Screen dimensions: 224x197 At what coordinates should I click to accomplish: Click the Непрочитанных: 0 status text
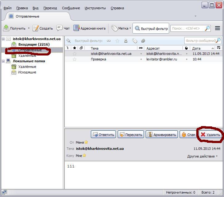coord(181,193)
